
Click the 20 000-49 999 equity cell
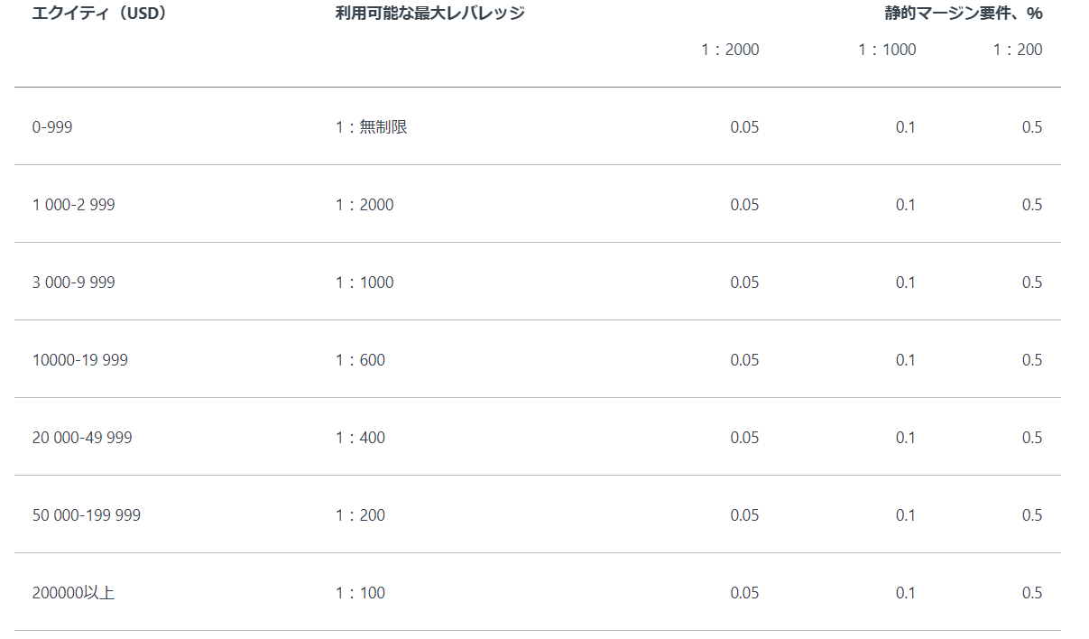(x=82, y=438)
